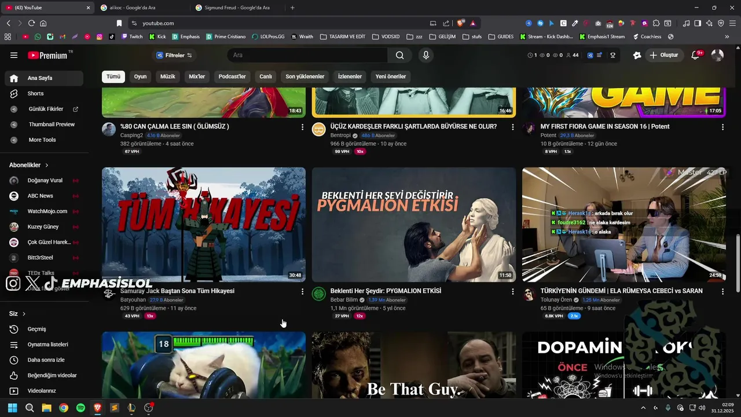Open the Shazam browser extension
741x417 pixels.
pos(540,23)
